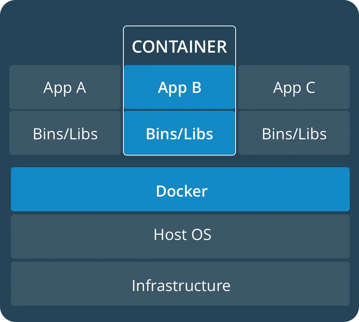Click the word "Docker" in the diagram

[x=181, y=191]
